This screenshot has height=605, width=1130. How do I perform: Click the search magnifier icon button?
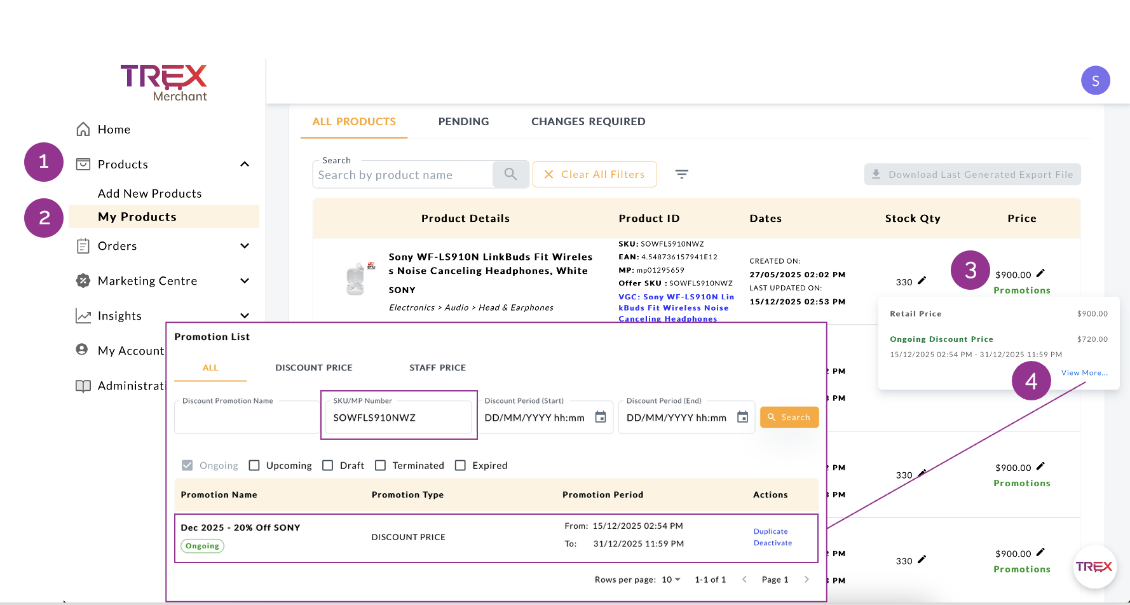pyautogui.click(x=510, y=174)
